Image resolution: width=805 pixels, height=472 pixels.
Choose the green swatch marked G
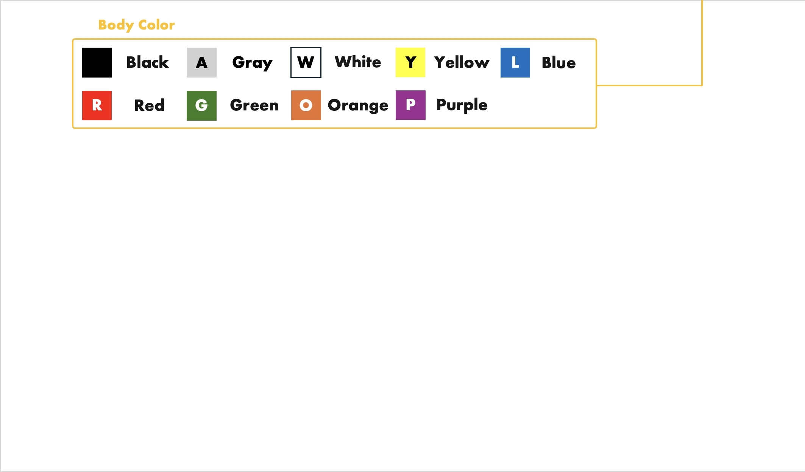point(201,106)
